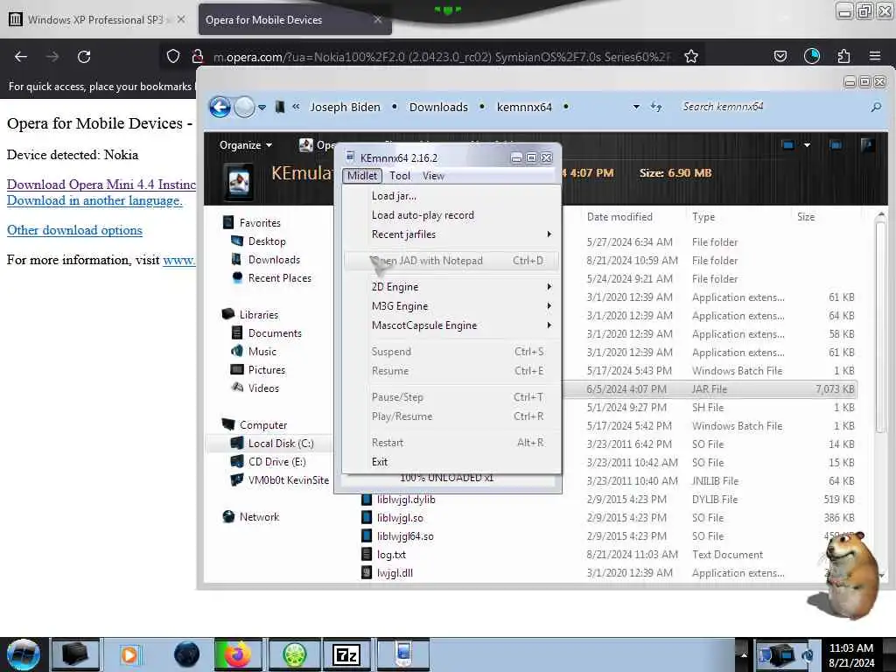896x672 pixels.
Task: Select Network in sidebar
Action: 259,516
